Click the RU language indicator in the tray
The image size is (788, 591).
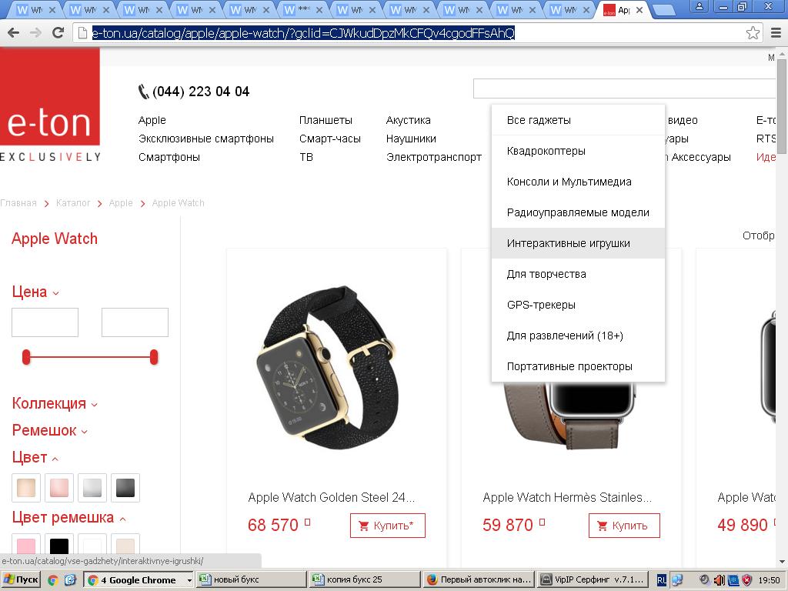662,580
